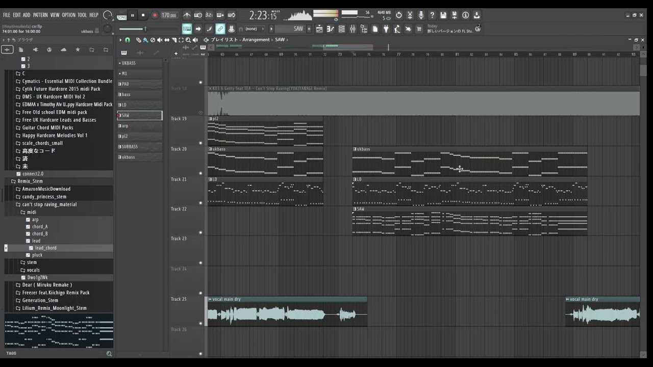Image resolution: width=653 pixels, height=367 pixels.
Task: Click the undo history circular arrow icon
Action: point(398,15)
